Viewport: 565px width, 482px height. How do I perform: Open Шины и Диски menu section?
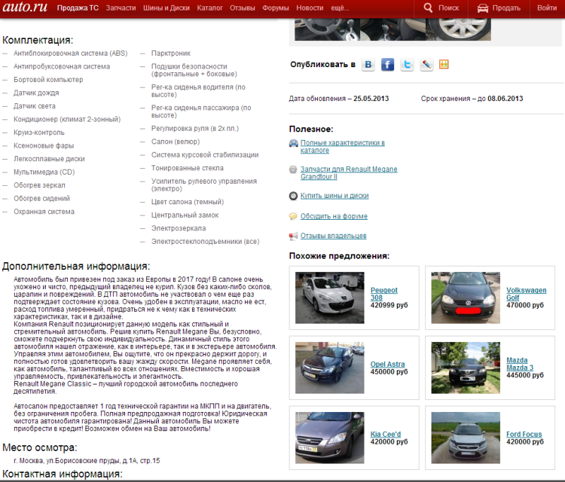[x=166, y=8]
